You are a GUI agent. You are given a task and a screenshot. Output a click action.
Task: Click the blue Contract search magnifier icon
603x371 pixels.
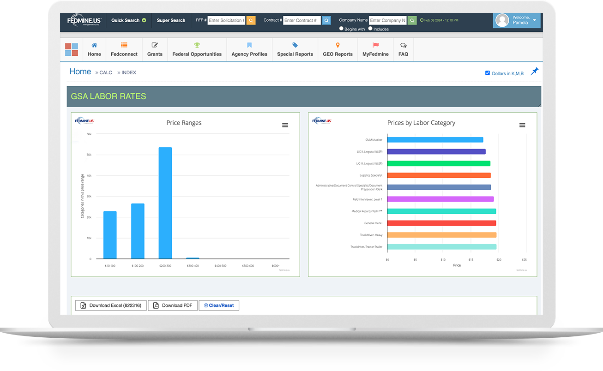coord(326,20)
